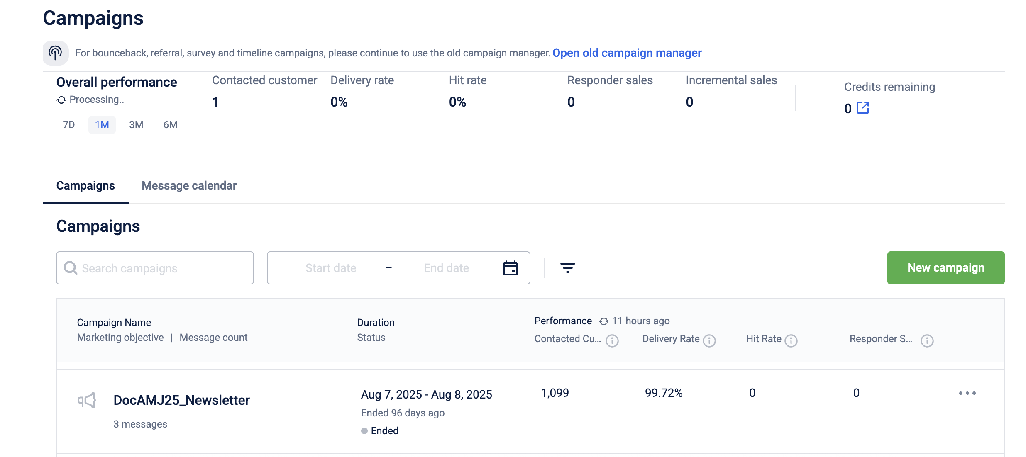Switch to Message calendar tab

tap(189, 185)
